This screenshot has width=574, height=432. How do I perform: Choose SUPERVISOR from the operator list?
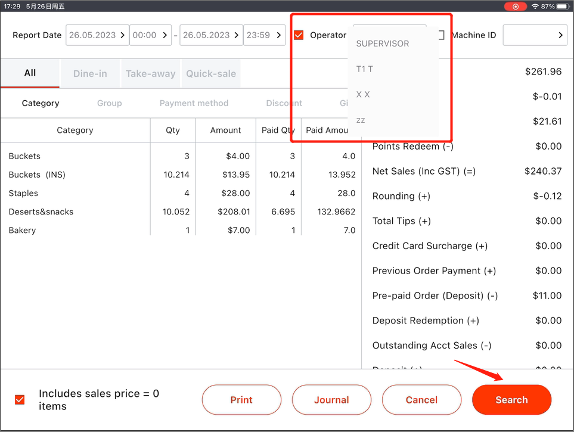(x=383, y=43)
